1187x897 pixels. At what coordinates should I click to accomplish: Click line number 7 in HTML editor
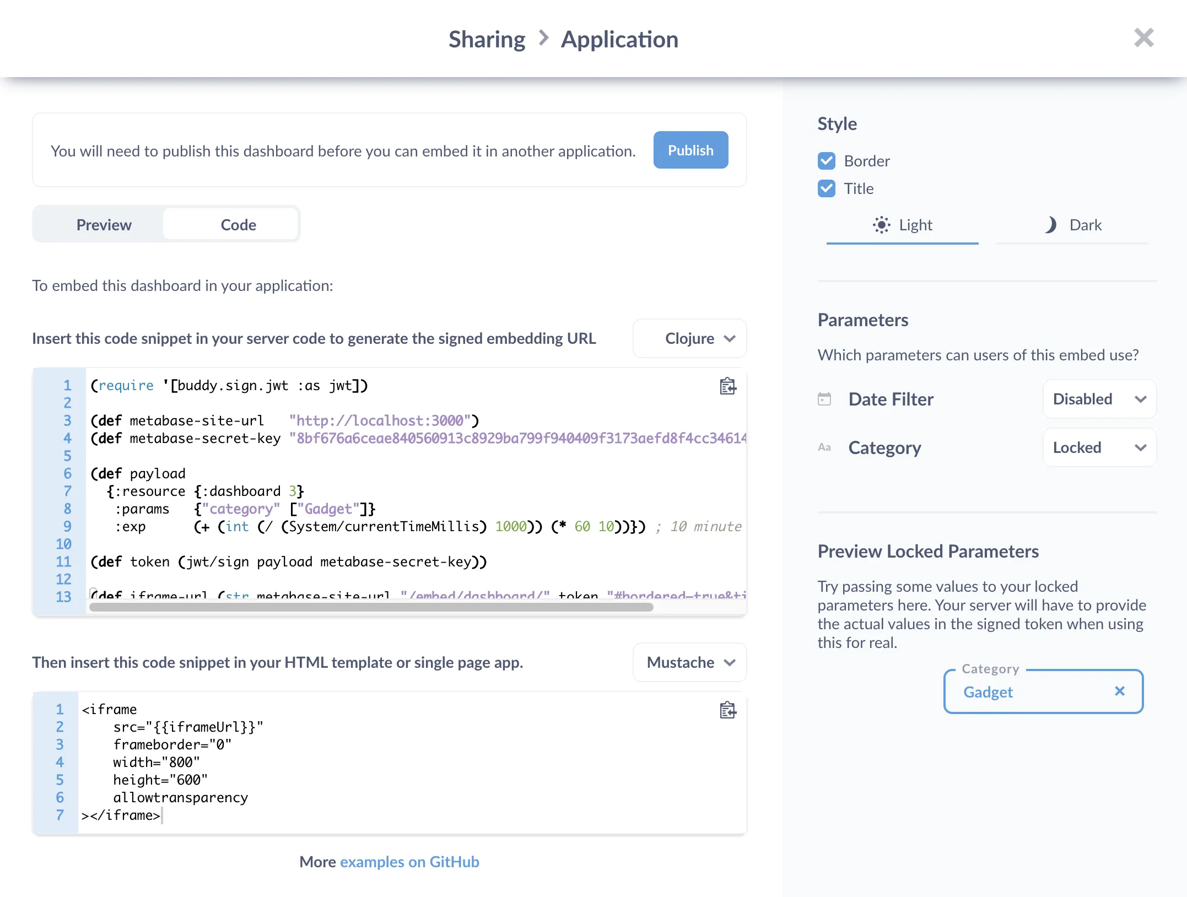click(x=60, y=815)
